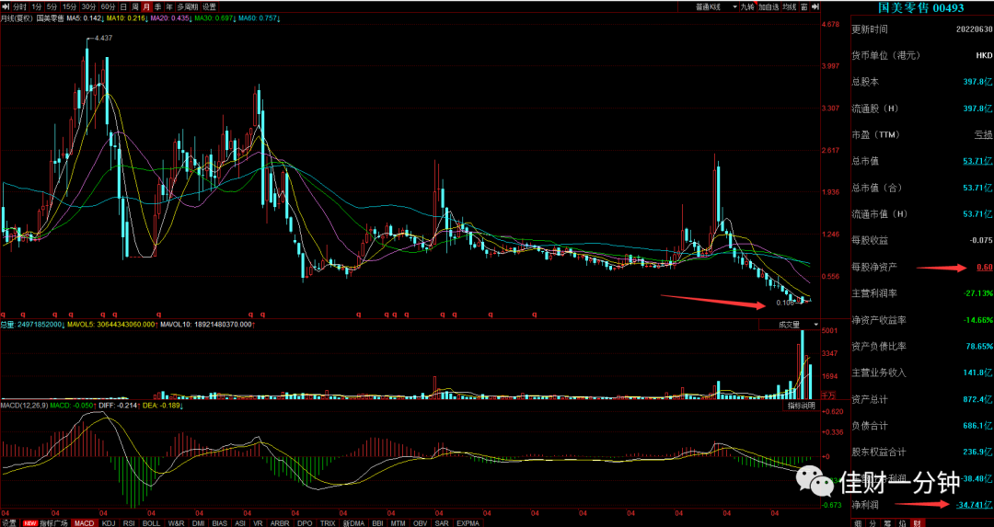This screenshot has height=527, width=994.
Task: Click the 总市值(合) value 53.71亿
Action: (977, 188)
